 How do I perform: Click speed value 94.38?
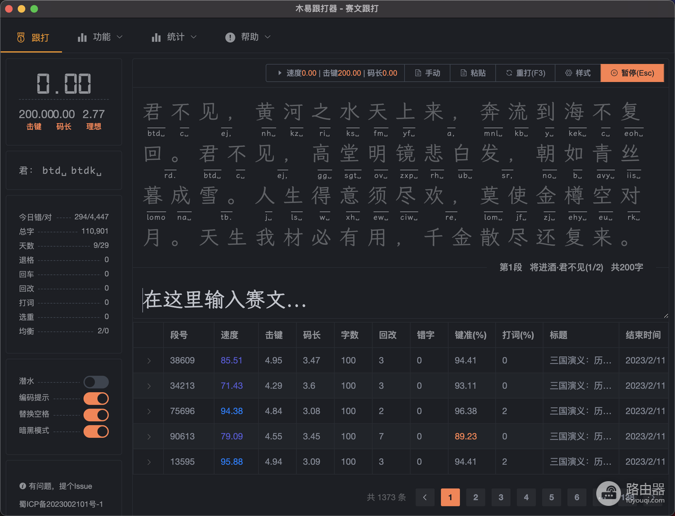coord(232,411)
